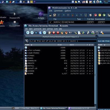Click the left panel path bar
This screenshot has width=110, height=110.
61,37
